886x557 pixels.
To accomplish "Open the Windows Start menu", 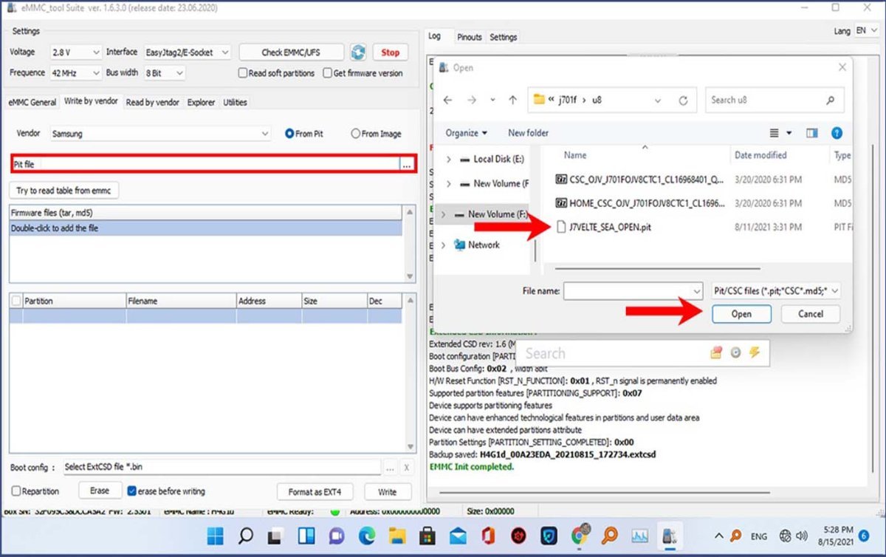I will 216,535.
